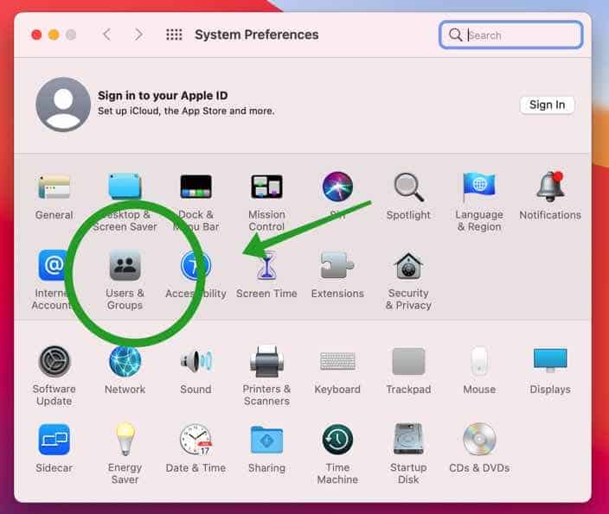Open Sidecar preferences

coord(54,440)
